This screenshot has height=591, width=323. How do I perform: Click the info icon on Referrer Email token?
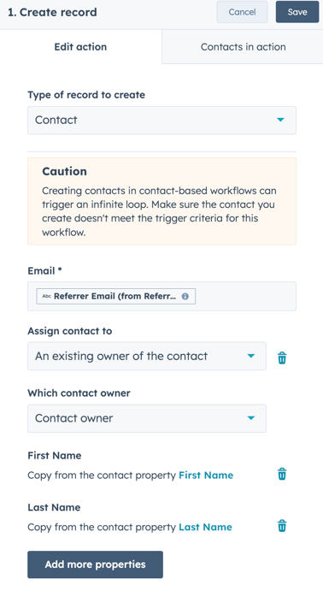pyautogui.click(x=185, y=296)
